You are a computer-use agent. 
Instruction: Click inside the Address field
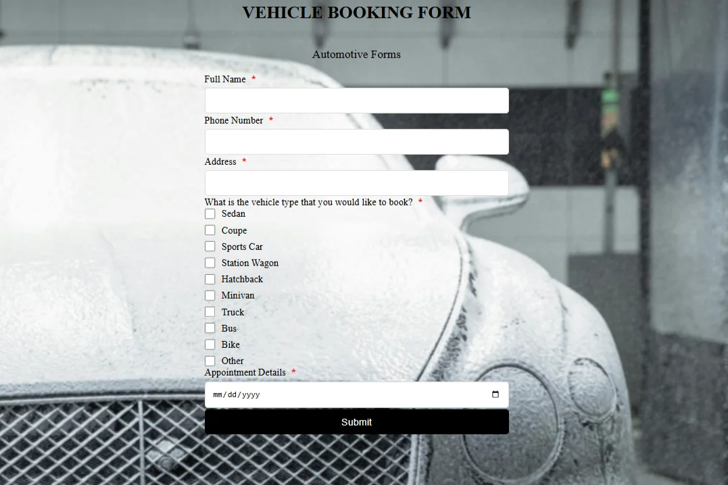[356, 182]
